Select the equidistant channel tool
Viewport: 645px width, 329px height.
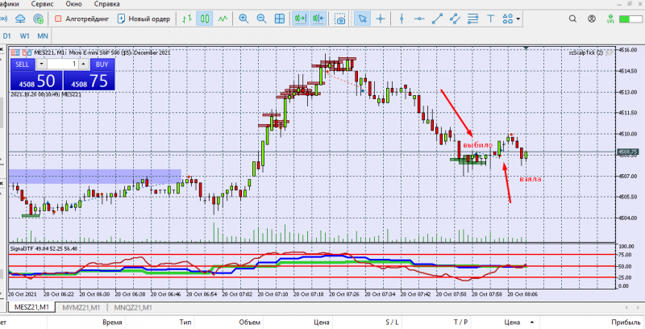(x=455, y=19)
